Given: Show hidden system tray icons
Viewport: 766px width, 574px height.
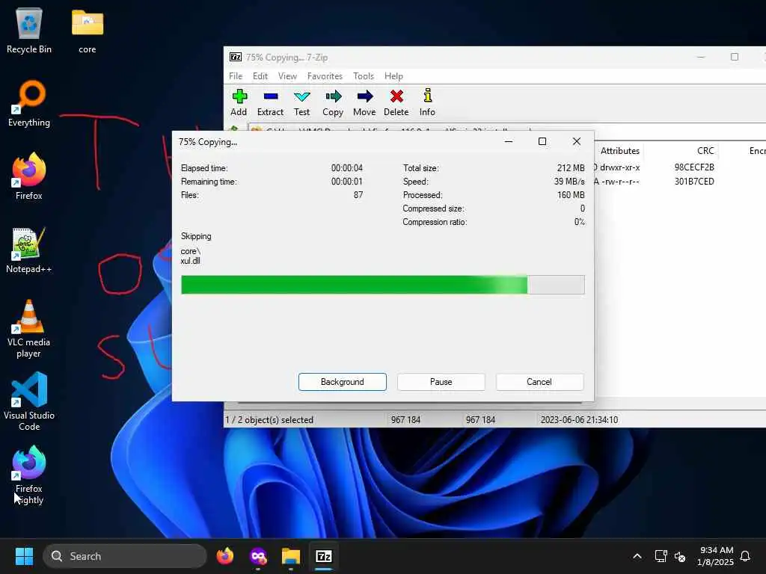Looking at the screenshot, I should pos(637,556).
